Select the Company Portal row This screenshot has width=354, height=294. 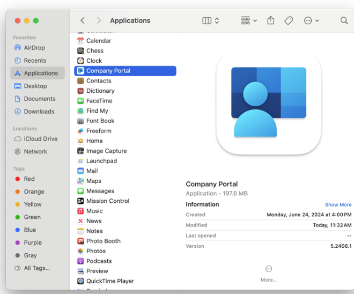125,71
